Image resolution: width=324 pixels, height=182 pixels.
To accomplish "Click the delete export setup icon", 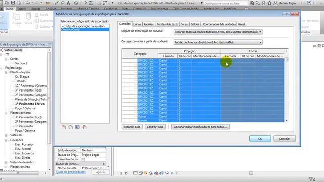I will click(x=85, y=127).
